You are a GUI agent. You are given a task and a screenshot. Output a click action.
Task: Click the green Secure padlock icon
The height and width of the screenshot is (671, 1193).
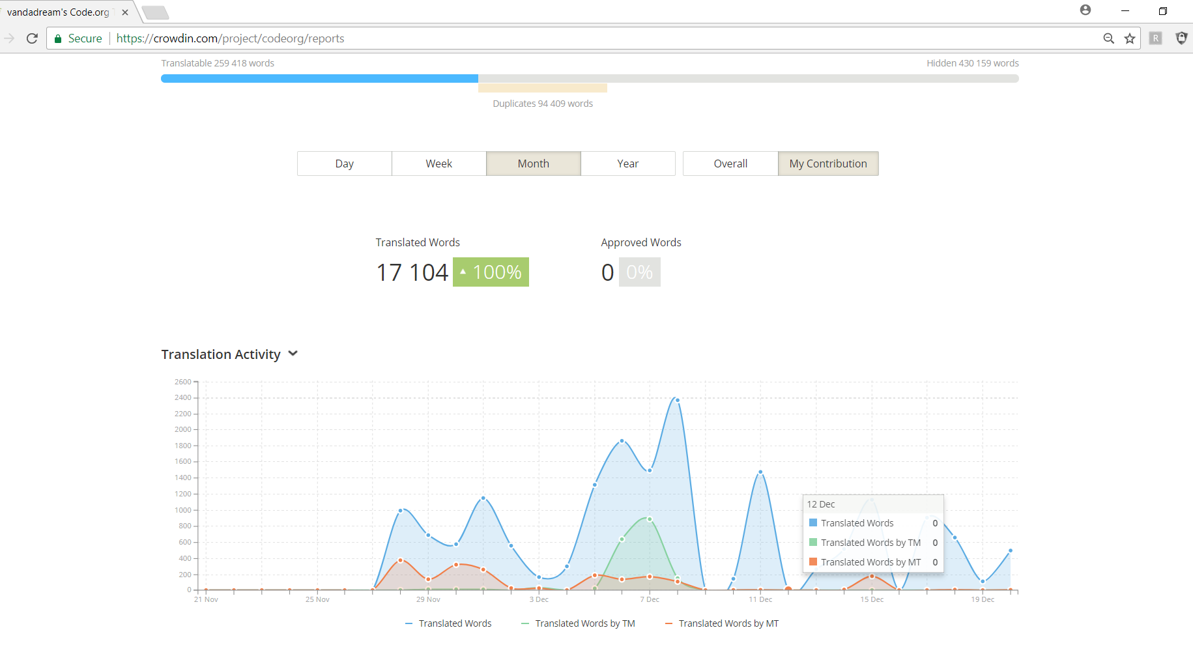58,38
